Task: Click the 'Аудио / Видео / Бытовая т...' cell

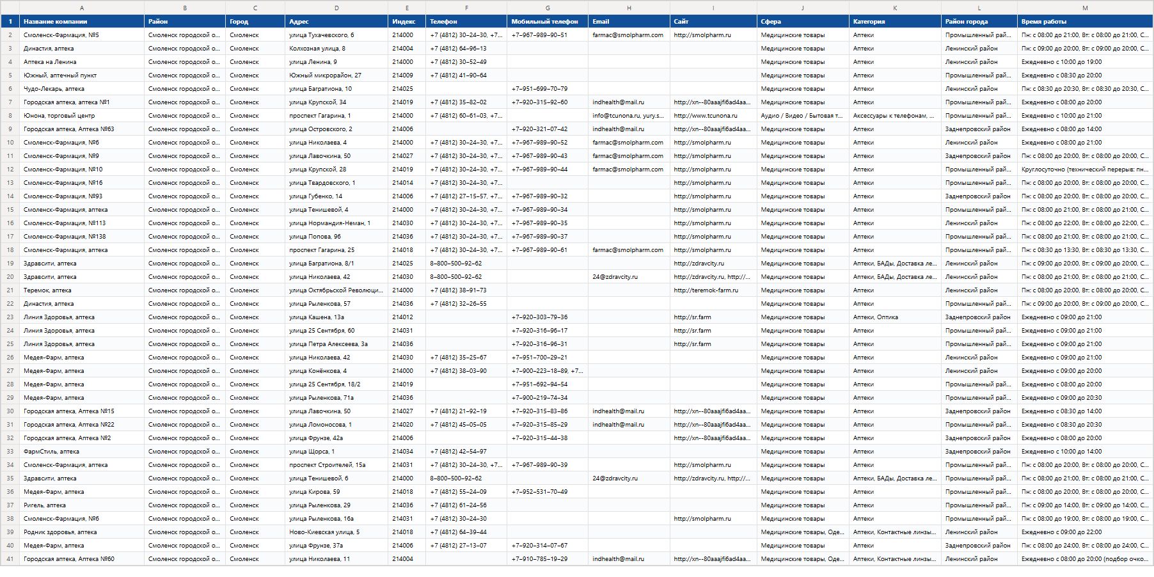Action: coord(803,116)
